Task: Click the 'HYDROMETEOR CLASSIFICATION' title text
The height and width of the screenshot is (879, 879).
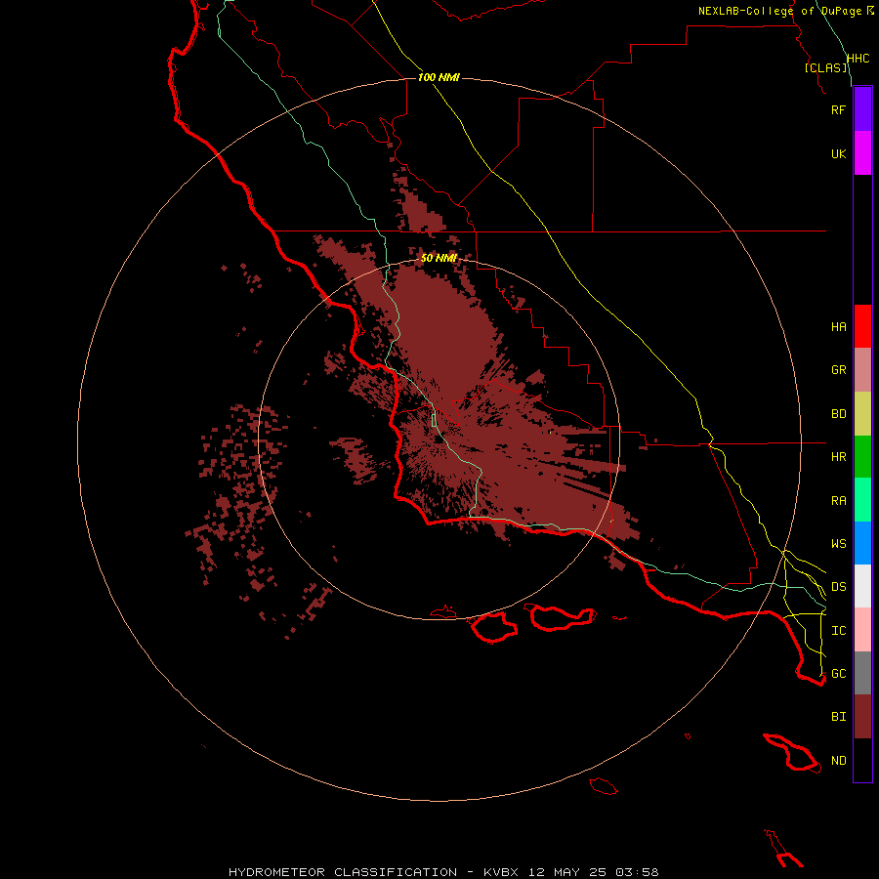Action: tap(343, 872)
